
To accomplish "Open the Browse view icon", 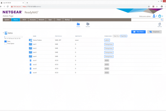I will (x=88, y=24).
